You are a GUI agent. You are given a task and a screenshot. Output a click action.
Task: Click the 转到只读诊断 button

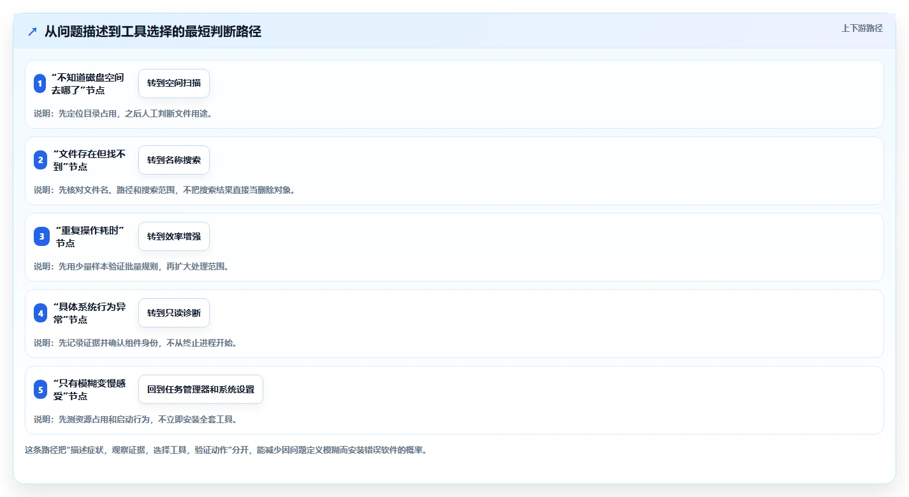click(x=174, y=313)
